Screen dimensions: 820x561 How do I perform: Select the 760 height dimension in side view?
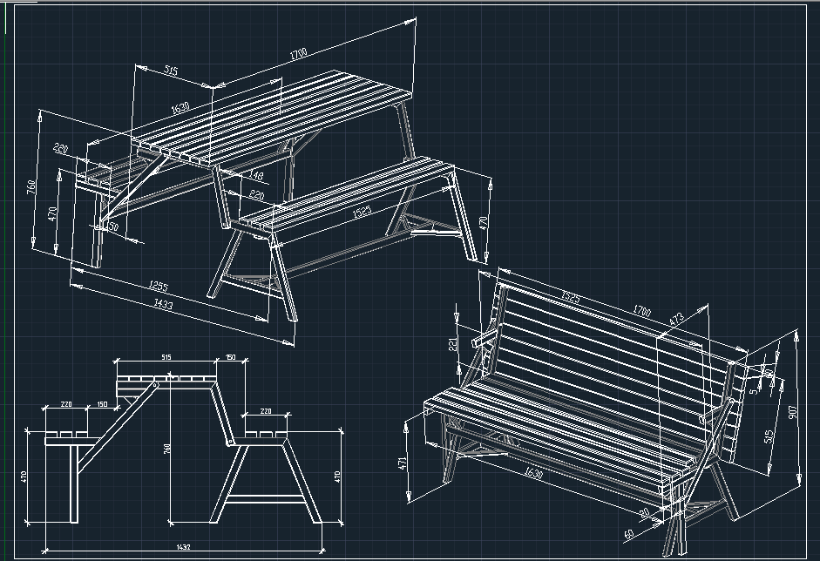167,449
